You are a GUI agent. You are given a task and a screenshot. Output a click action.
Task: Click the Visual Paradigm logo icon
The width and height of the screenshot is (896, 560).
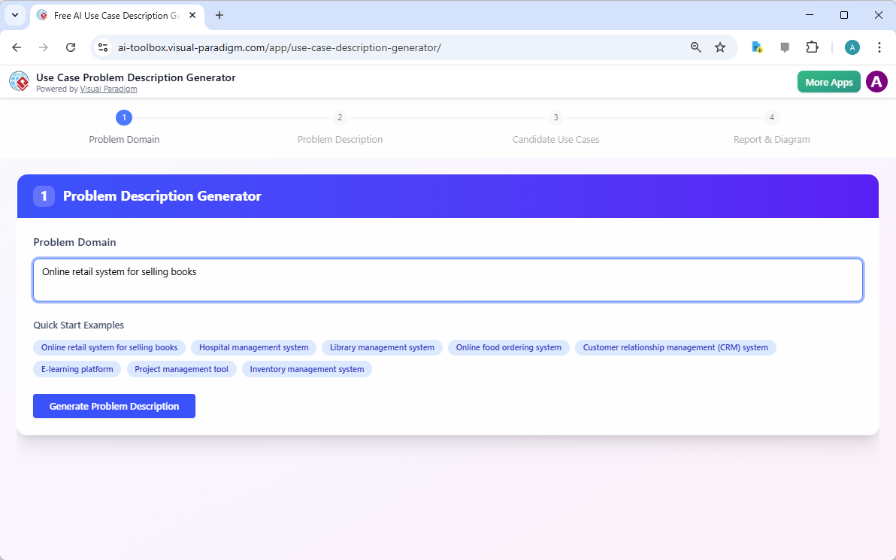tap(19, 81)
